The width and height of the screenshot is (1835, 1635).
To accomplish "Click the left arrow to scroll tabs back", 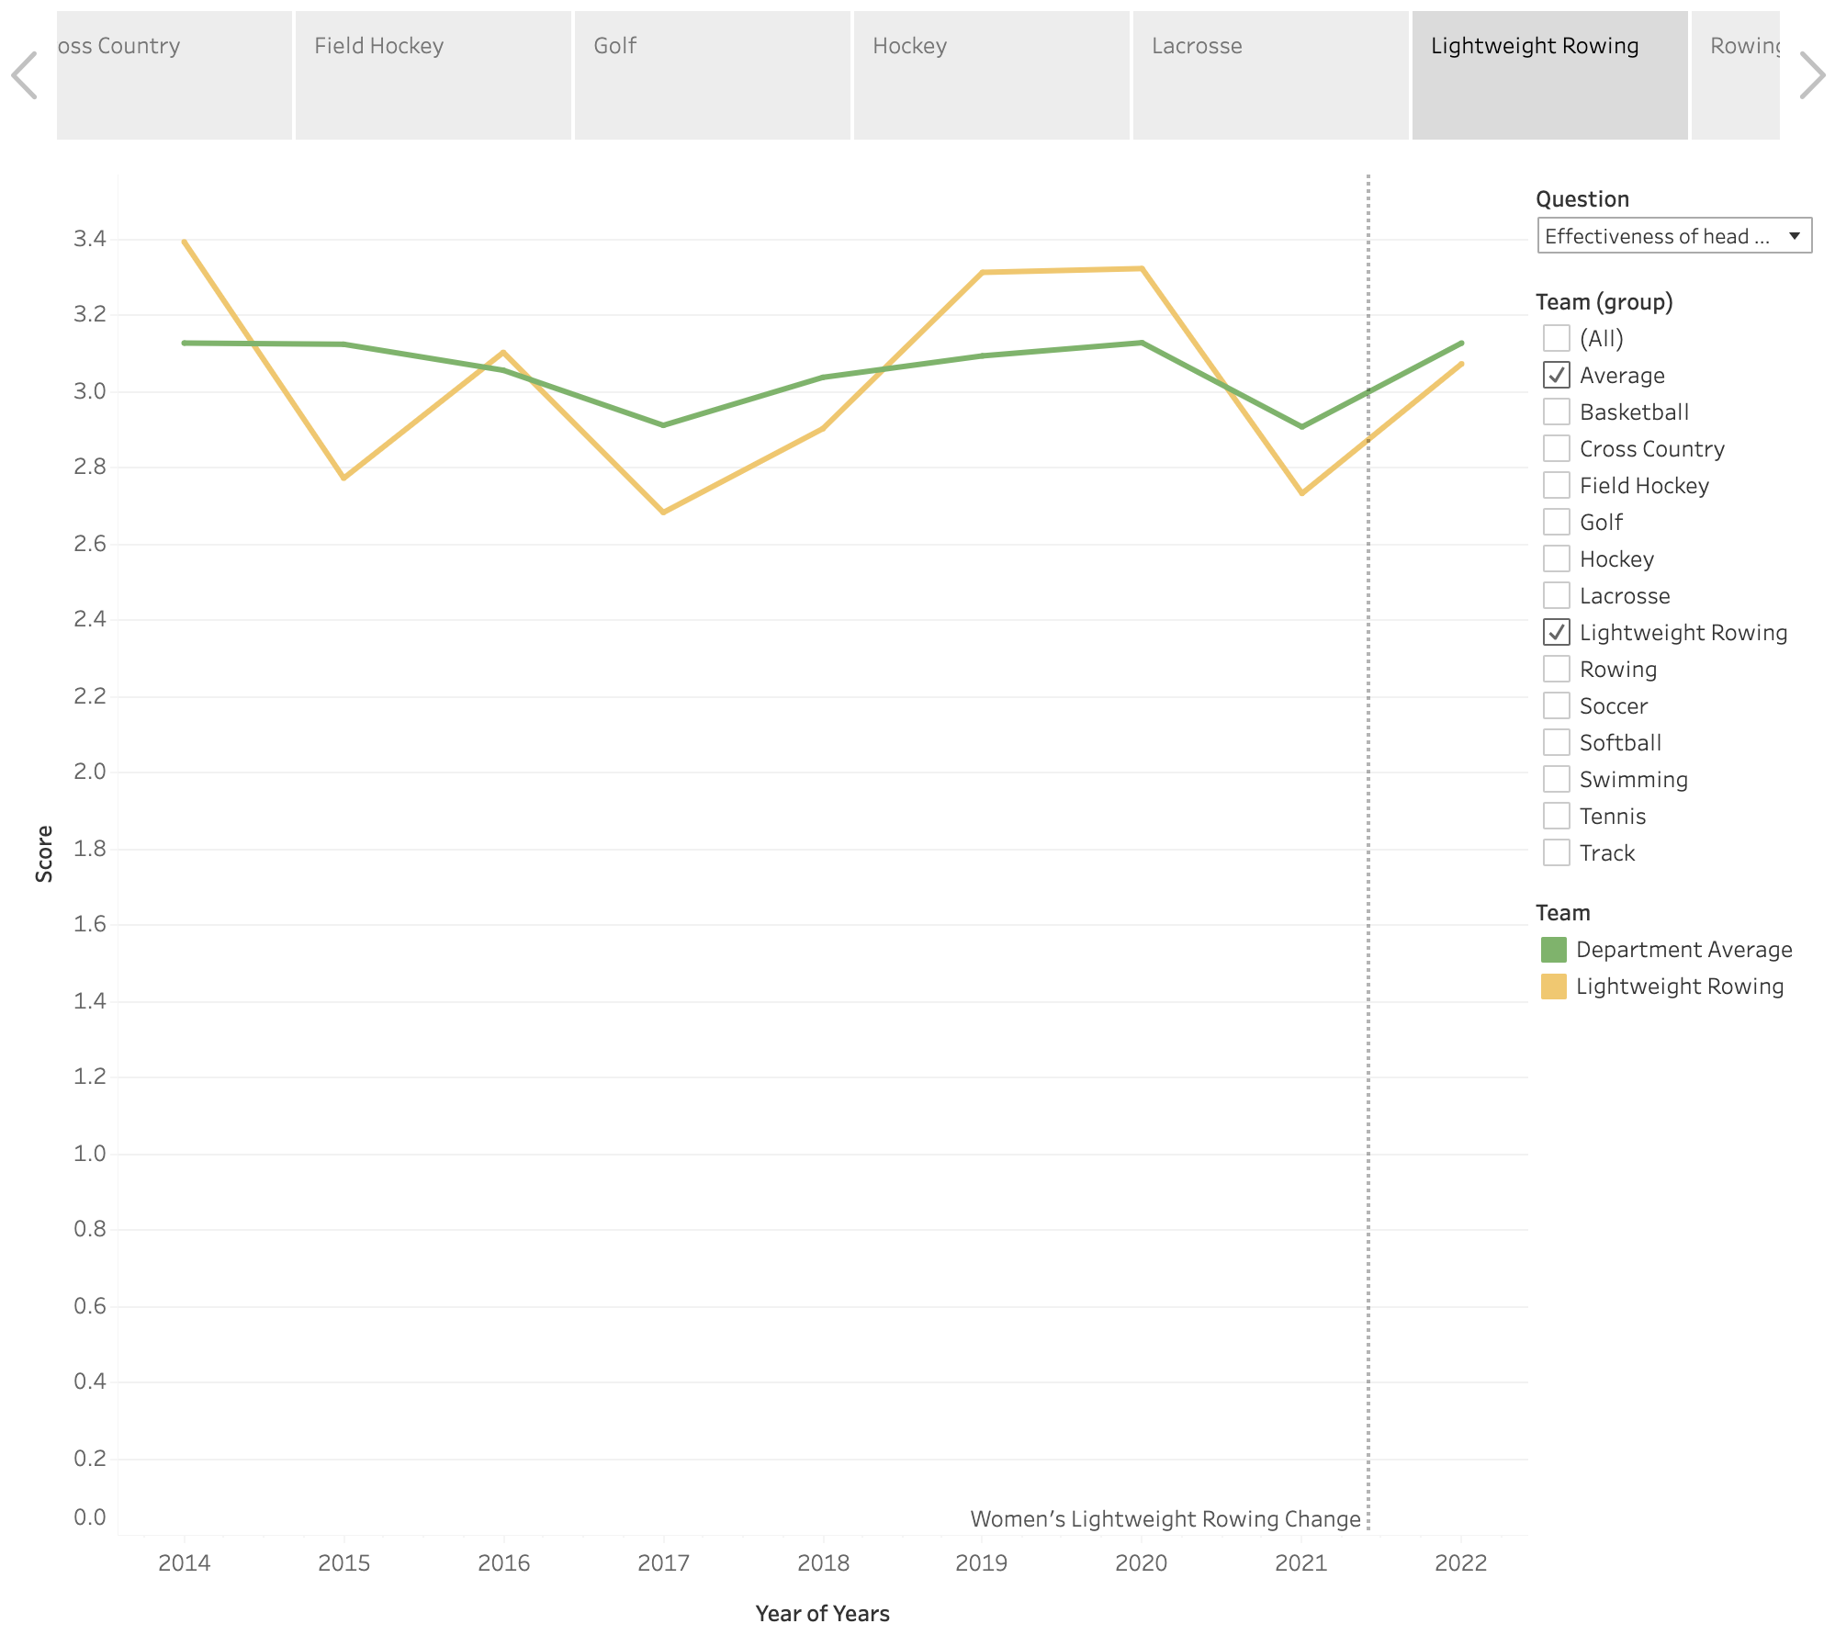I will [25, 75].
